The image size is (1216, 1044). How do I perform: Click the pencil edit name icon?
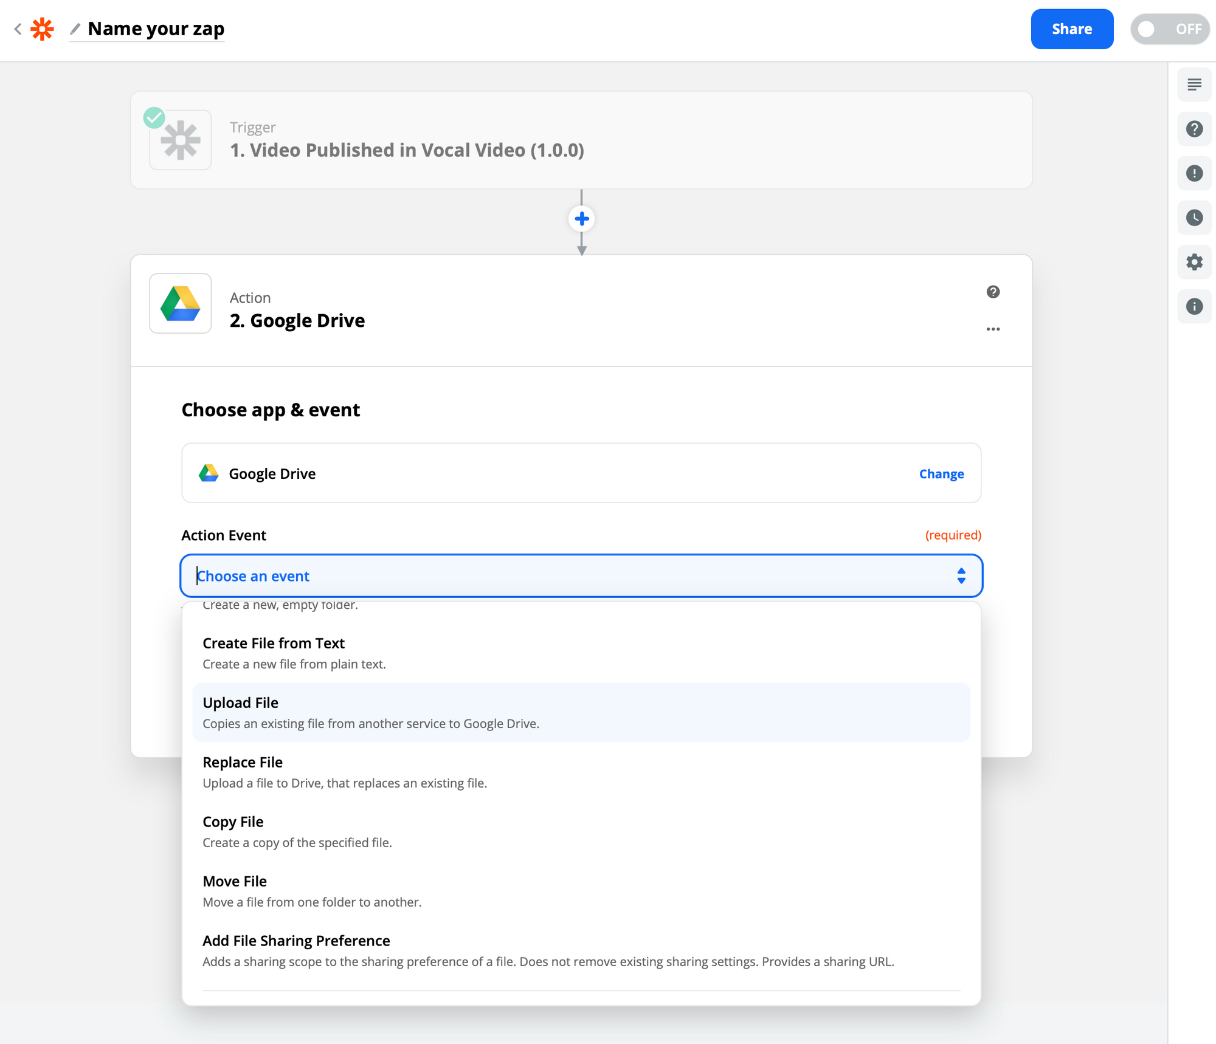[x=75, y=29]
